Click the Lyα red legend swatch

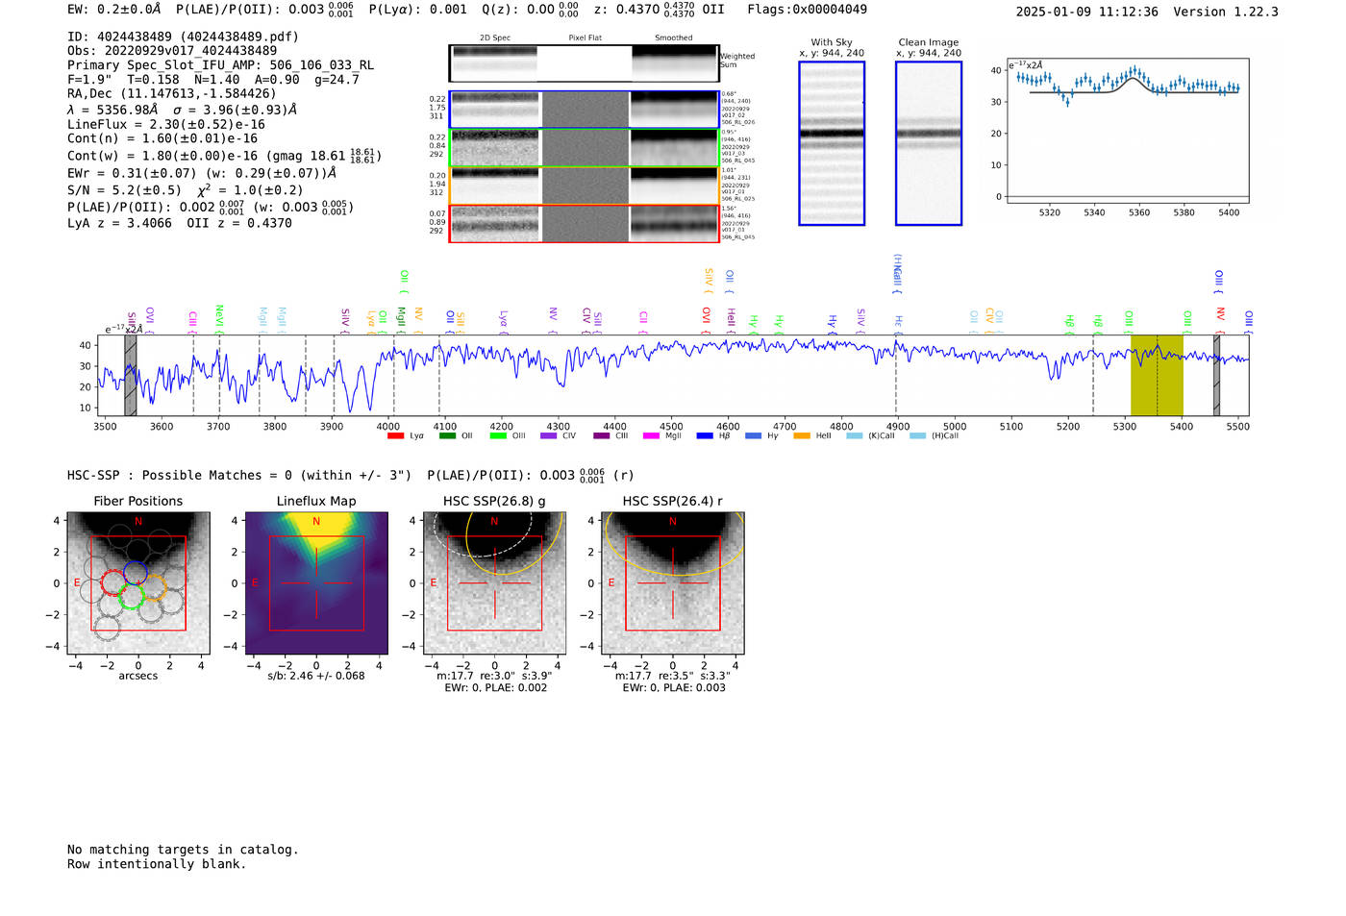point(395,436)
